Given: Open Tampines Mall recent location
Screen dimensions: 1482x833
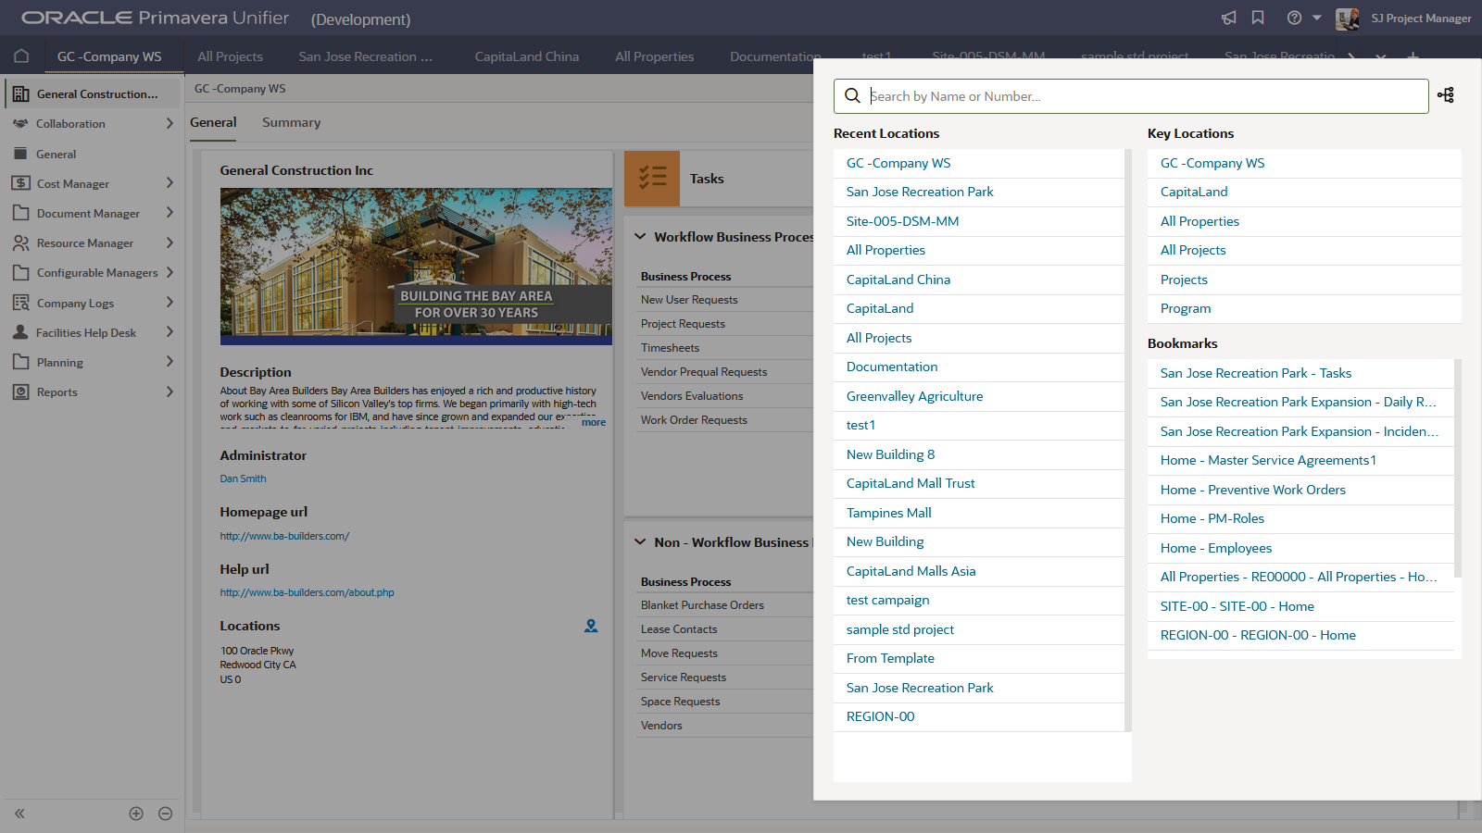Looking at the screenshot, I should point(978,513).
